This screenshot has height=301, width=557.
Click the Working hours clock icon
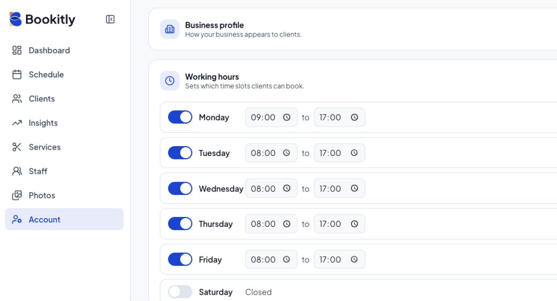[x=170, y=81]
